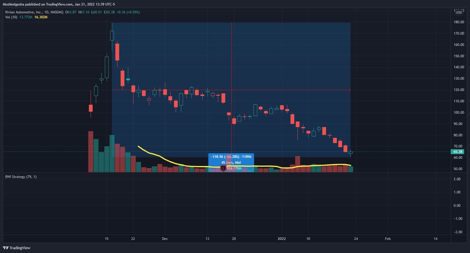
Task: Click the TradingView logo at bottom left
Action: pos(17,248)
